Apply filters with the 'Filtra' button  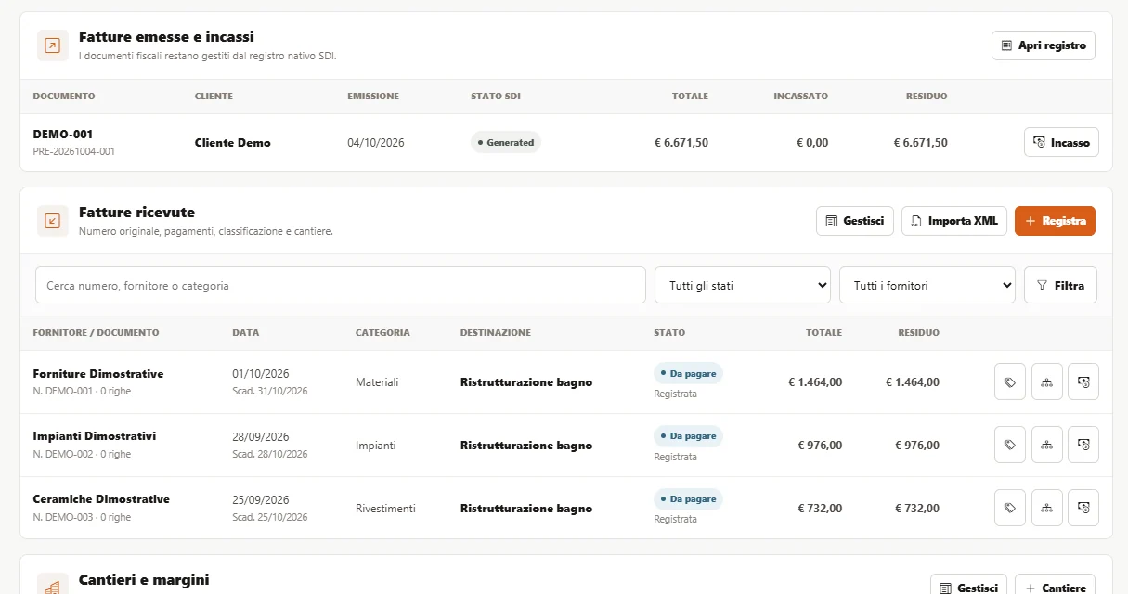1060,285
